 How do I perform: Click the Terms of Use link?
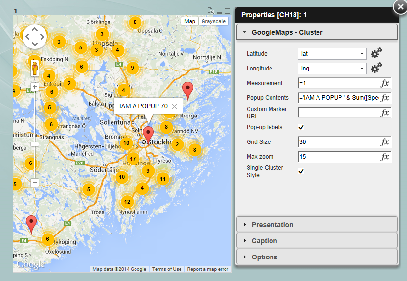(166, 269)
